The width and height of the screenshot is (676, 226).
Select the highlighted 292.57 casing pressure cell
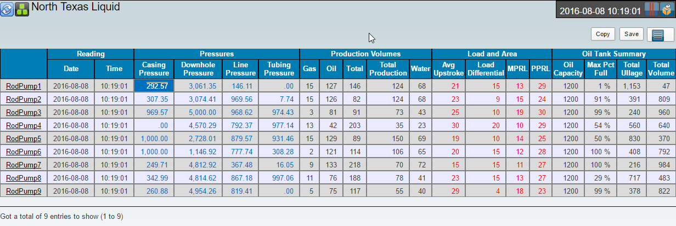pyautogui.click(x=156, y=86)
